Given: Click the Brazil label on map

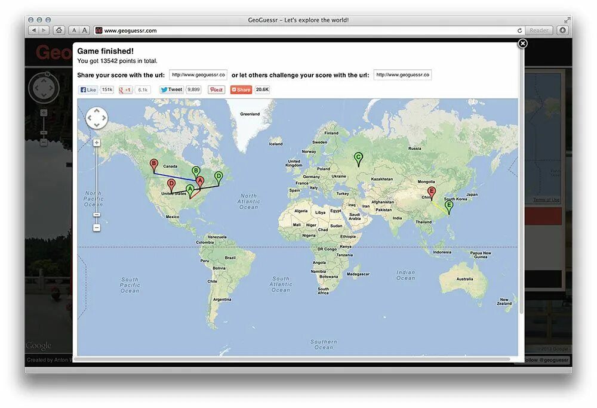Looking at the screenshot, I should click(230, 258).
